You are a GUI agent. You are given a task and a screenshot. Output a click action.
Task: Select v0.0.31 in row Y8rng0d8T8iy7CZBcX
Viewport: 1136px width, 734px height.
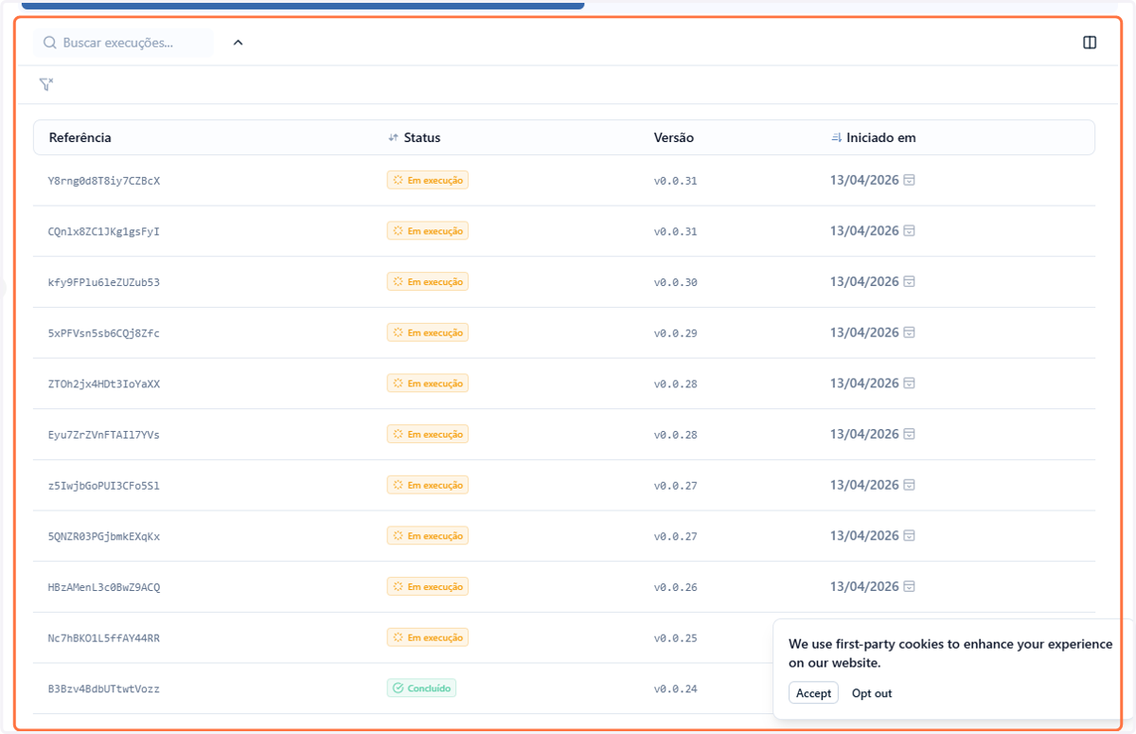pos(676,181)
